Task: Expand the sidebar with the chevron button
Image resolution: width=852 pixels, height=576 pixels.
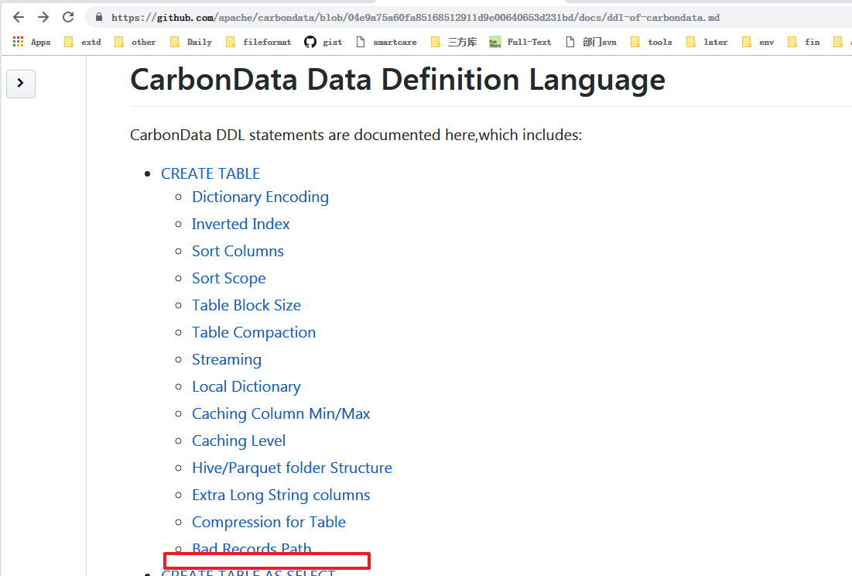Action: pyautogui.click(x=21, y=84)
